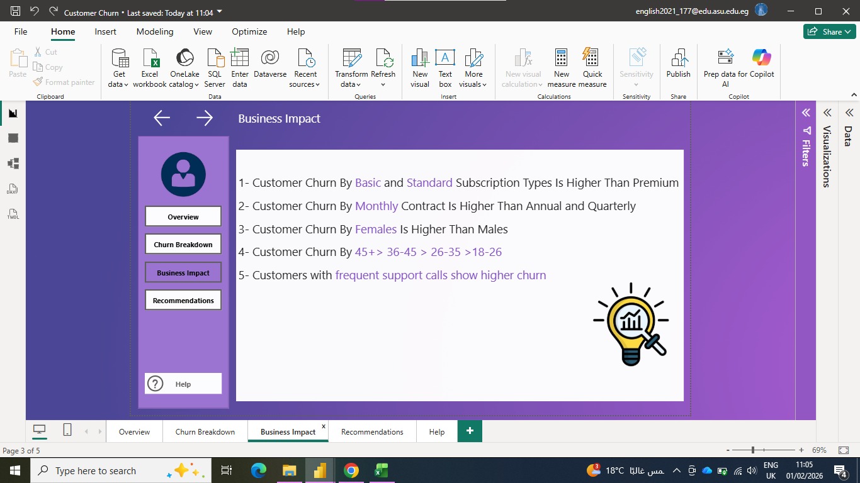This screenshot has width=860, height=483.
Task: Adjust the zoom level slider
Action: (x=754, y=450)
